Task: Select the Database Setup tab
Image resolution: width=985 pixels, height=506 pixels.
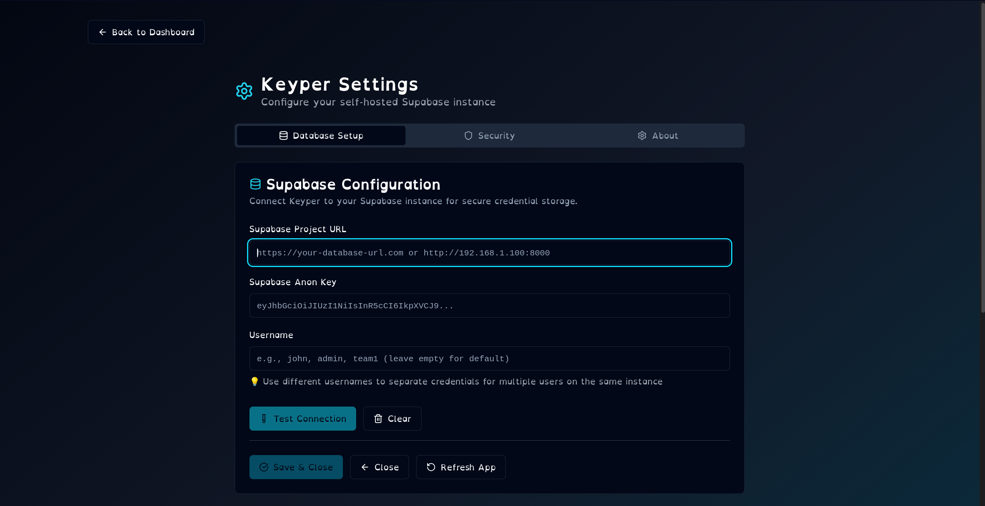Action: click(x=320, y=136)
